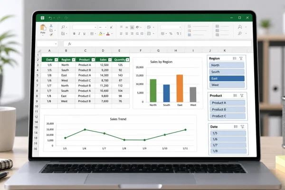The height and width of the screenshot is (190, 285).
Task: Click the Copy icon below scissors
Action: 51,30
